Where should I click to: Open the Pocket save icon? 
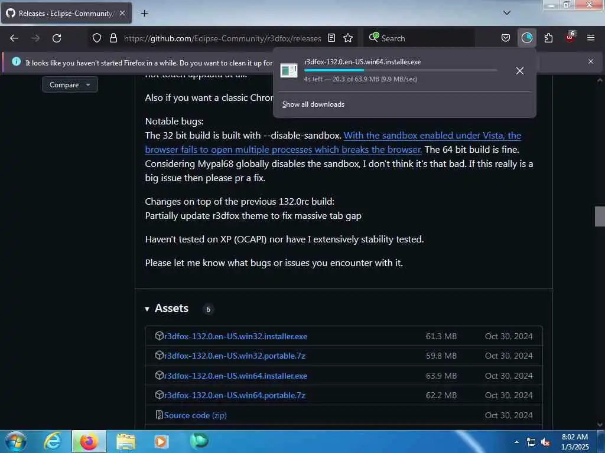pyautogui.click(x=506, y=38)
